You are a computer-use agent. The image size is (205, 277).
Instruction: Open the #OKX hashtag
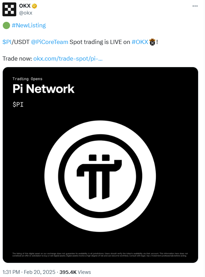140,42
